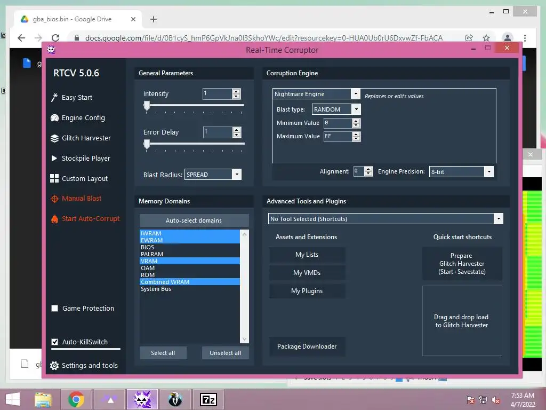Increase Minimum Value with up arrow
The height and width of the screenshot is (410, 546).
(x=356, y=121)
